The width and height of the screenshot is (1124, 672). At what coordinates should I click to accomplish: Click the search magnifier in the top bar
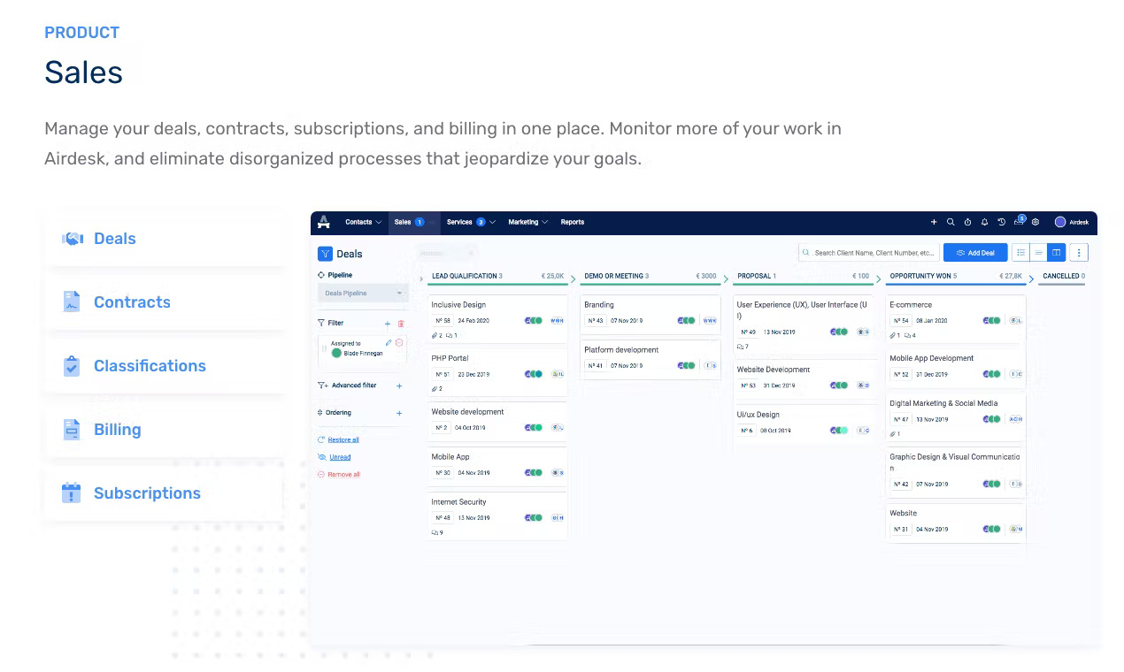tap(951, 222)
